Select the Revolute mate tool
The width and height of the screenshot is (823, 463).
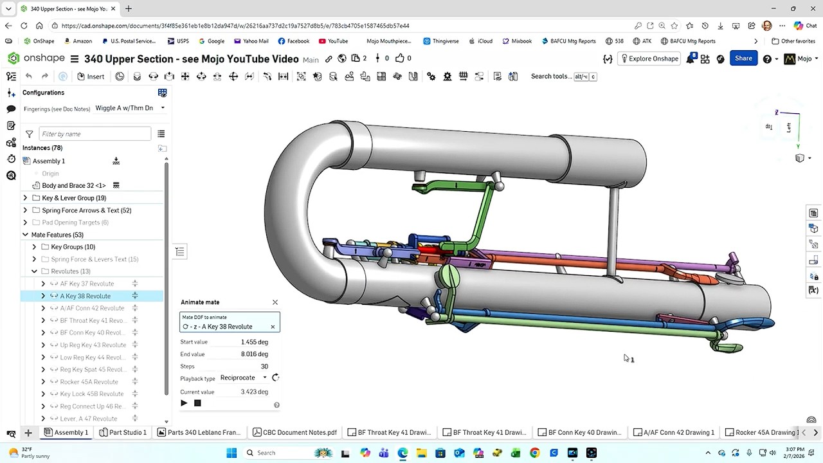click(x=153, y=76)
